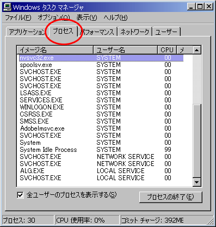The image size is (216, 227).
Task: Minimize the Task Manager window
Action: click(x=191, y=7)
